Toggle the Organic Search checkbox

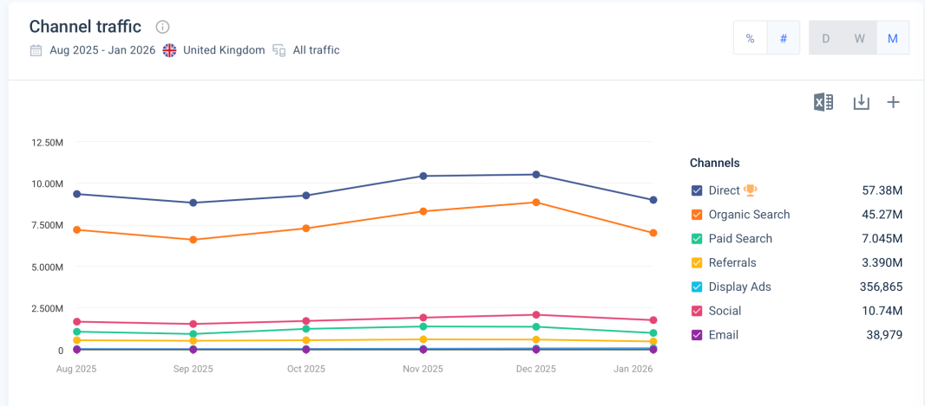pos(697,215)
